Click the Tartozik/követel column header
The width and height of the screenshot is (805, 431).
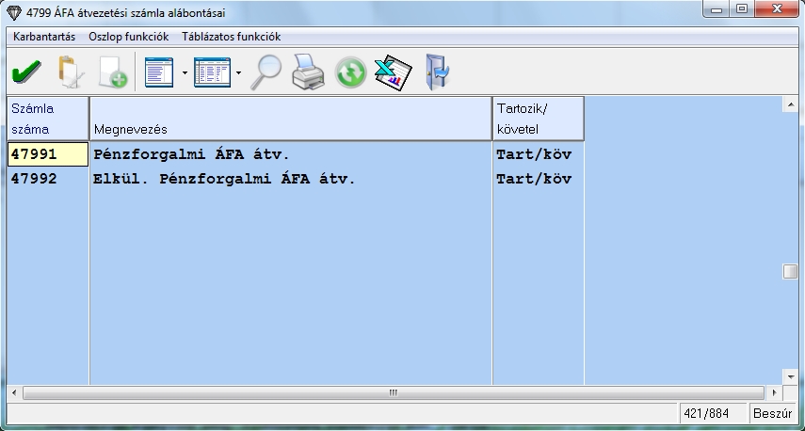click(x=538, y=119)
